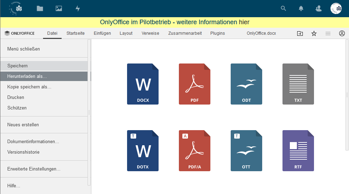Download the document as RTF
The height and width of the screenshot is (194, 349).
point(298,151)
